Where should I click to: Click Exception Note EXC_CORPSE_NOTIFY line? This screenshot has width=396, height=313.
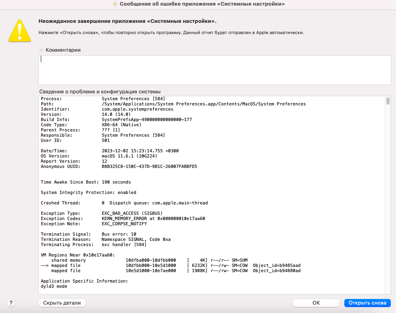94,224
